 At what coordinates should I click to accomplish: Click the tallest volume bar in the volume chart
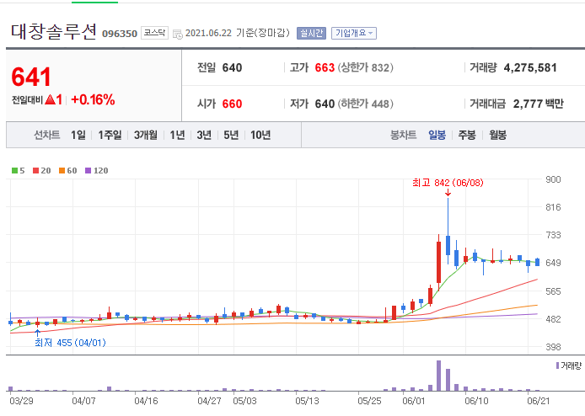(438, 376)
